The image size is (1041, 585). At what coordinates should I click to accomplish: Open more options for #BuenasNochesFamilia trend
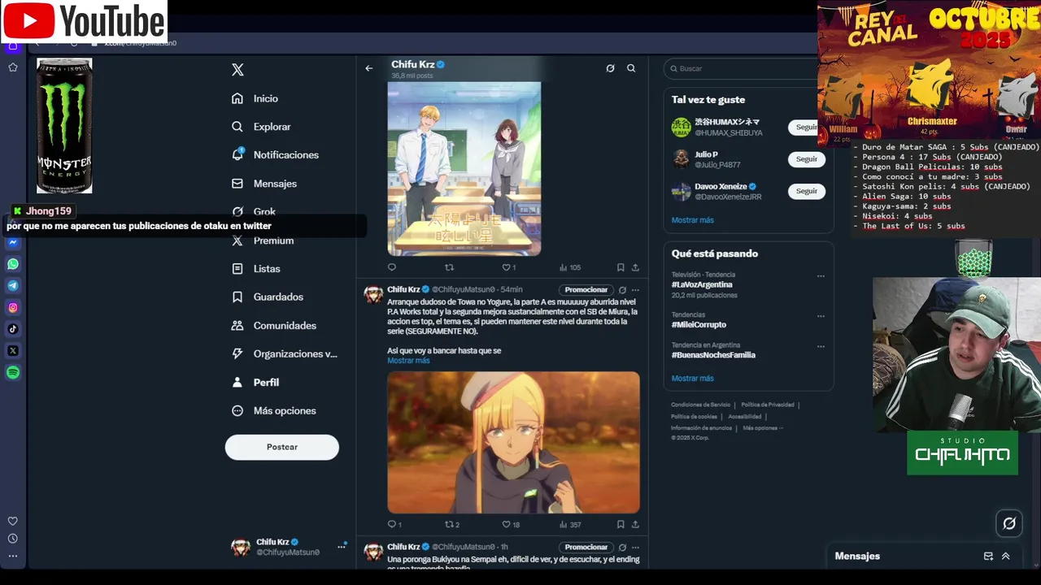tap(821, 346)
